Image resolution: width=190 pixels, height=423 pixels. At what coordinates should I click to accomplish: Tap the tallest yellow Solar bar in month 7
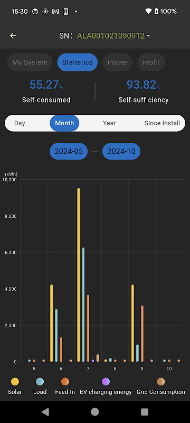[x=79, y=274]
